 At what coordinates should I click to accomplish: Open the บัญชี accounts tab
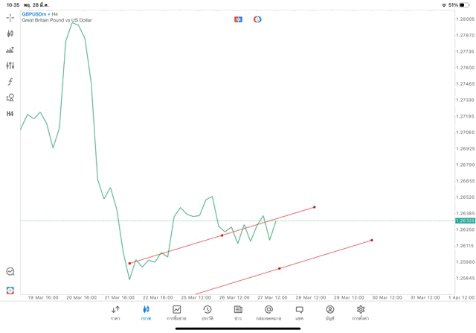[x=329, y=312]
